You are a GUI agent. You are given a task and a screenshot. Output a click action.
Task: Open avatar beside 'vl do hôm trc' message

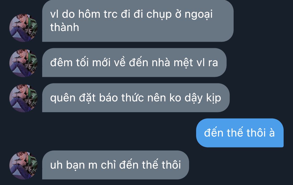tap(23, 28)
